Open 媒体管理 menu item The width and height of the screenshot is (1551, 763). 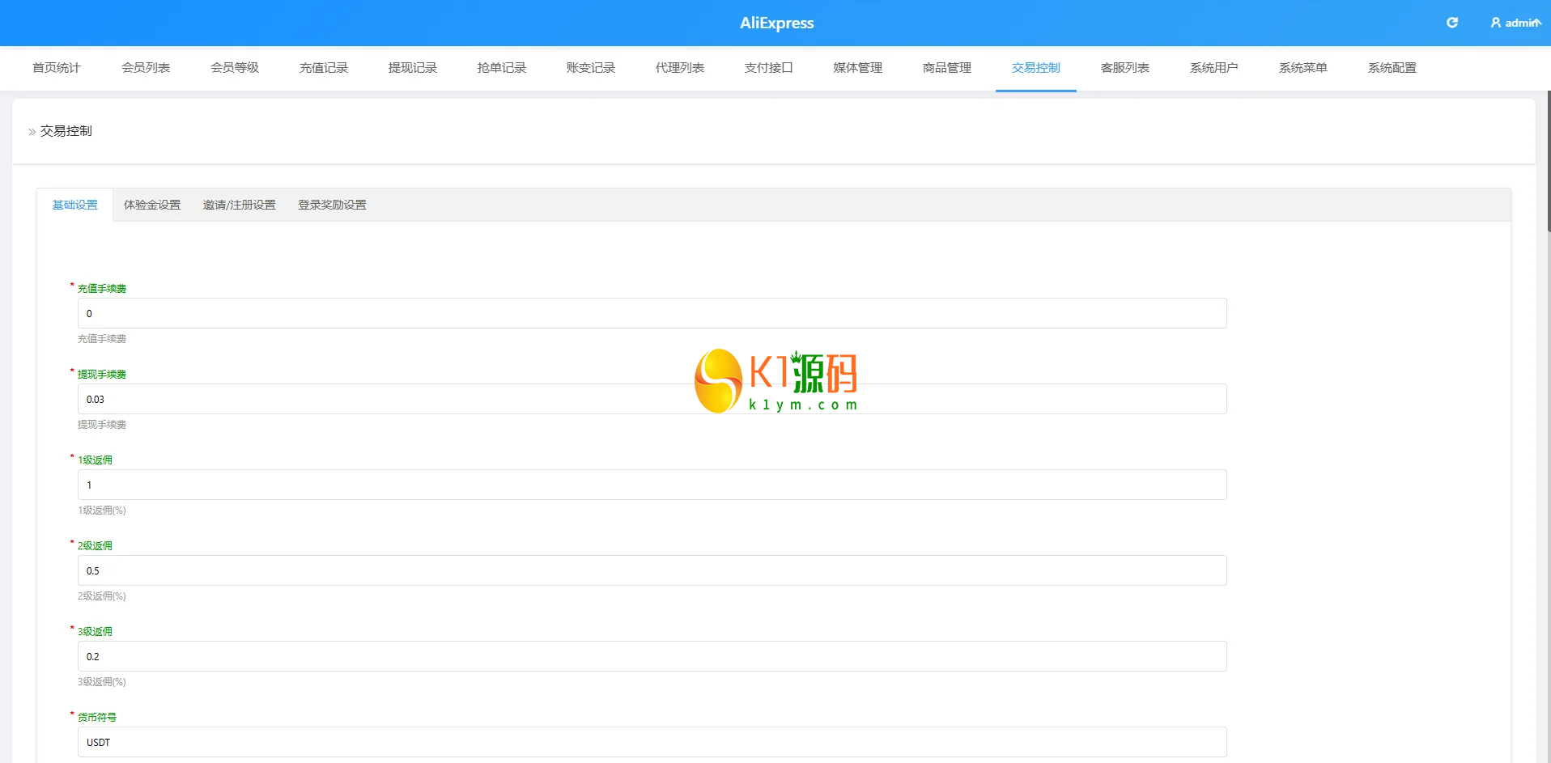coord(858,68)
